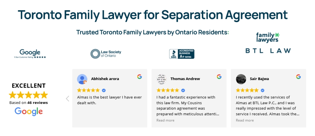Click the Google 5 Star Customer Rating logo
The width and height of the screenshot is (315, 136).
pyautogui.click(x=30, y=54)
